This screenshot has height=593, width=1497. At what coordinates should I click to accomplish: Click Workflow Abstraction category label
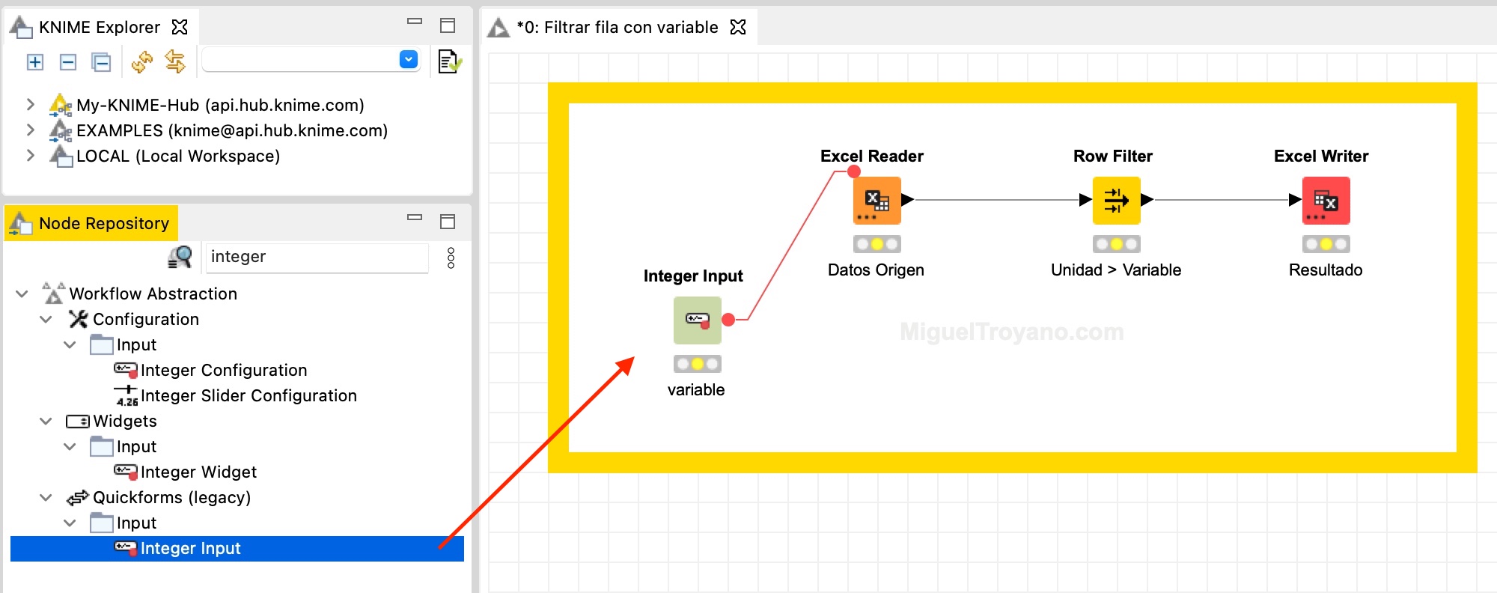coord(153,294)
